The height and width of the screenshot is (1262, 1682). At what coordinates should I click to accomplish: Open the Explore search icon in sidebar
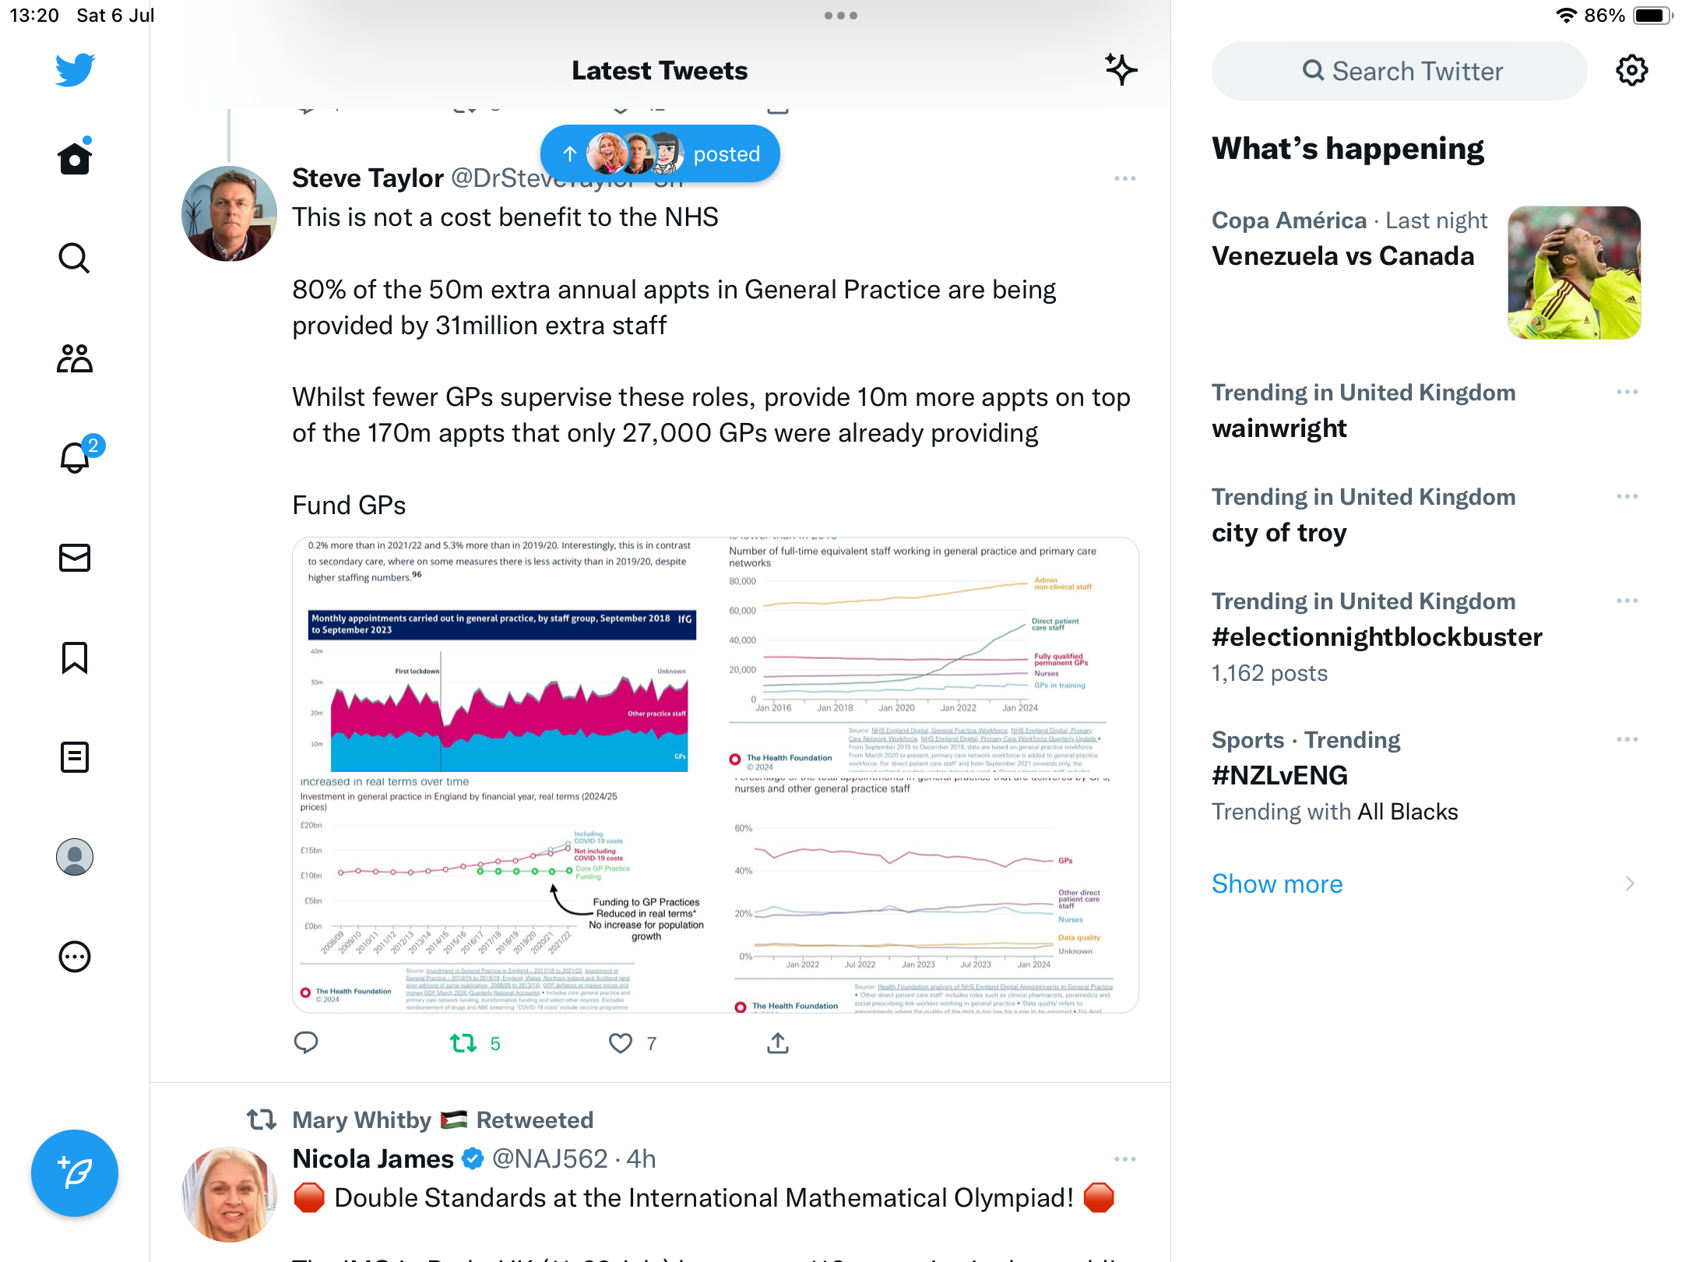tap(75, 258)
